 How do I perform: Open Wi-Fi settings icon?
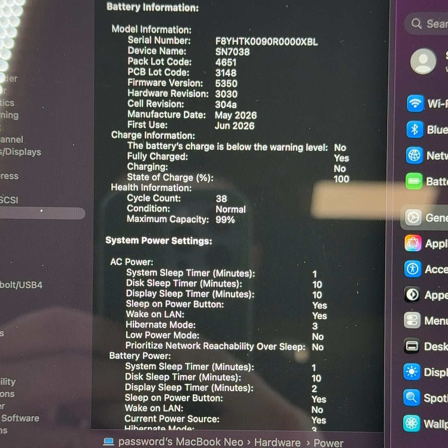(x=415, y=103)
